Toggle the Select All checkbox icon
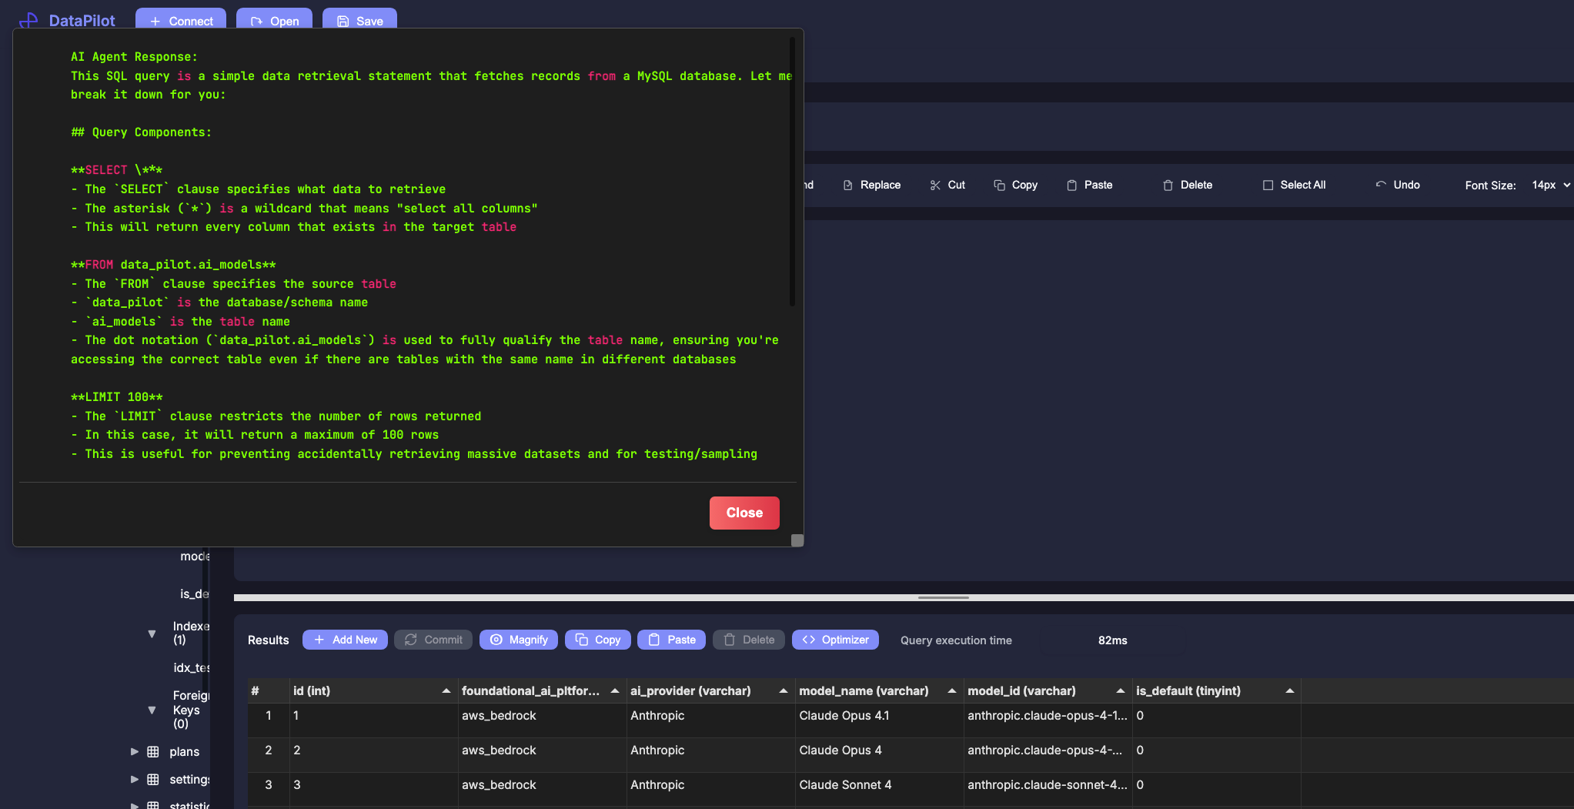Image resolution: width=1574 pixels, height=809 pixels. (x=1268, y=186)
